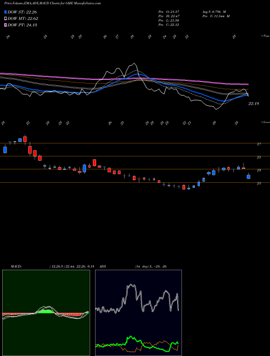Click the leftmost Lows marker icon
Image resolution: width=270 pixels, height=356 pixels.
(x=3, y=123)
